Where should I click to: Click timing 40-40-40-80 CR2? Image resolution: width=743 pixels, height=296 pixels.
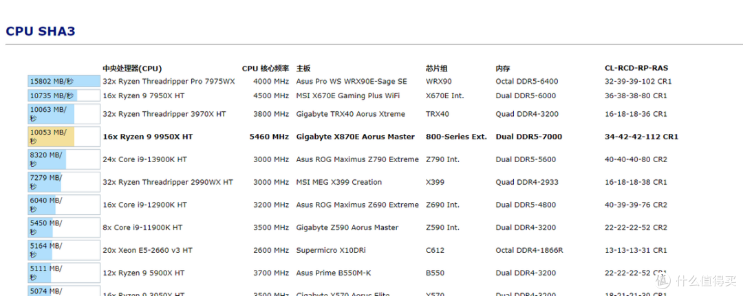636,159
